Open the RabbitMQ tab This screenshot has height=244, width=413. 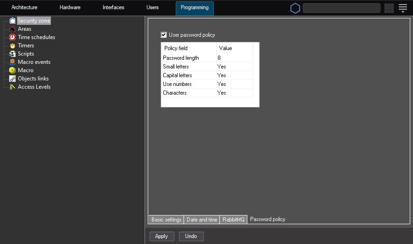click(x=234, y=220)
